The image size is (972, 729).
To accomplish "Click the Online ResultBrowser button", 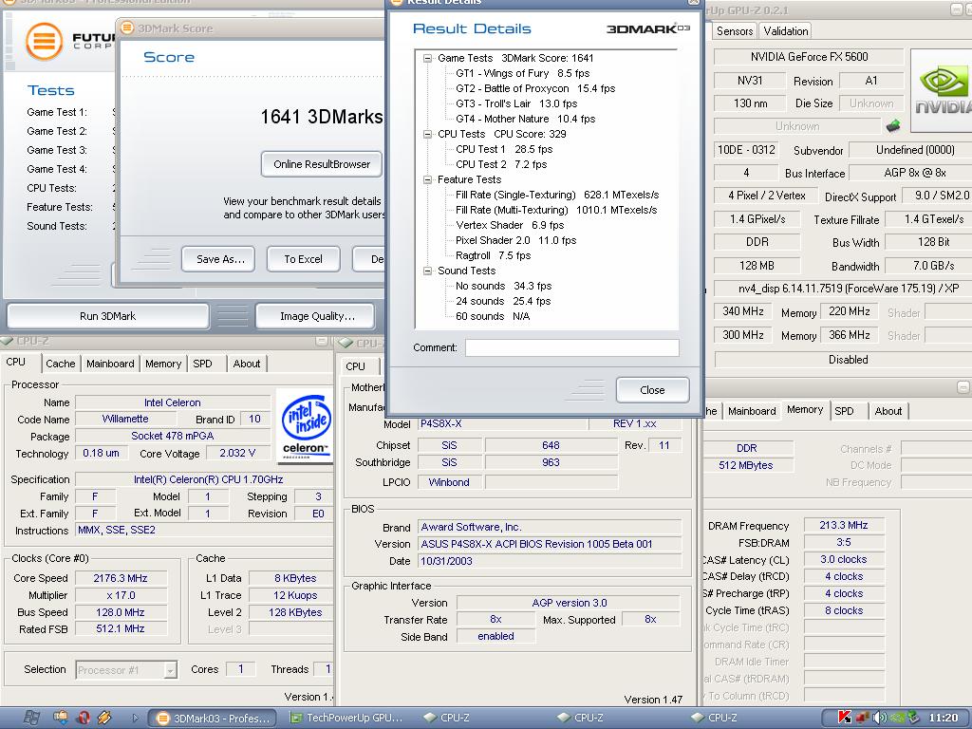I will tap(322, 164).
